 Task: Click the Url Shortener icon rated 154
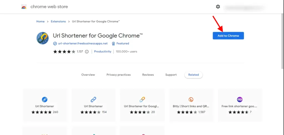point(93,99)
